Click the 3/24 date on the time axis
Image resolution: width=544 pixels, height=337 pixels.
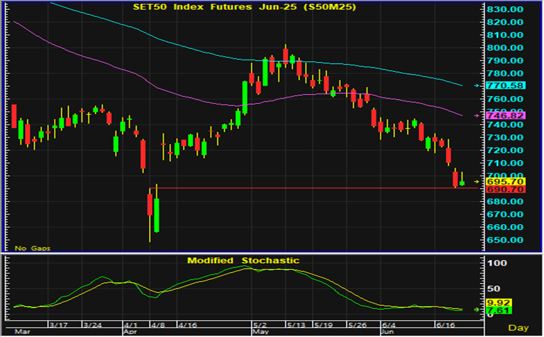tap(93, 325)
